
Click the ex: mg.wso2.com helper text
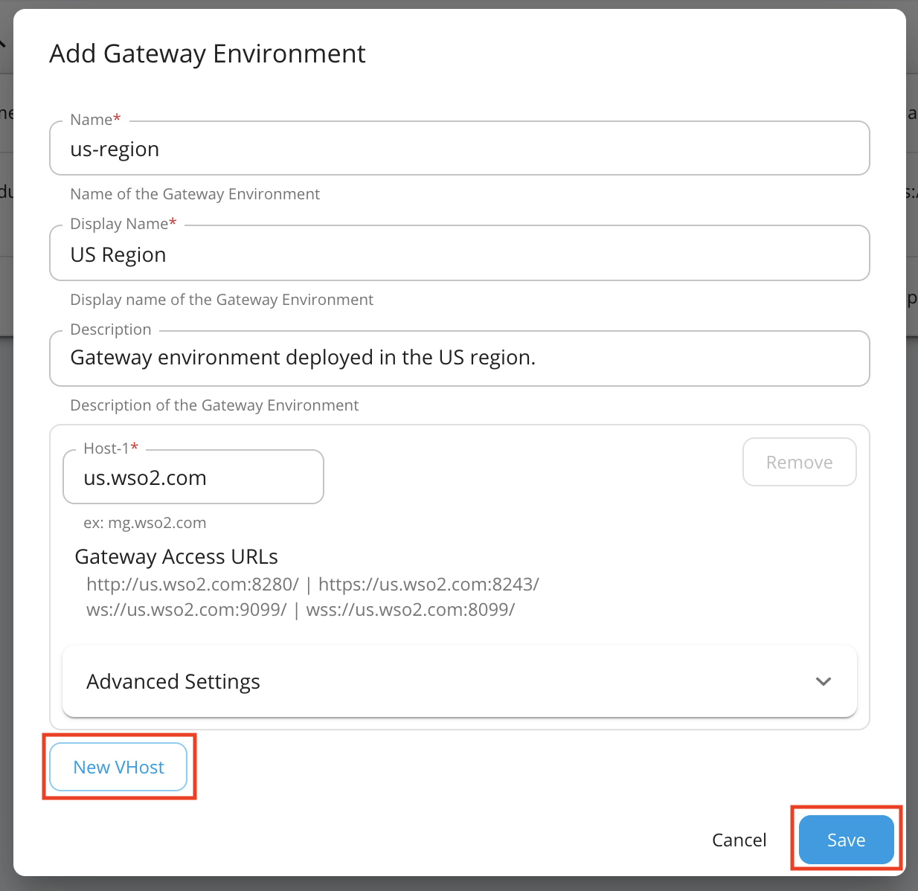[x=145, y=522]
